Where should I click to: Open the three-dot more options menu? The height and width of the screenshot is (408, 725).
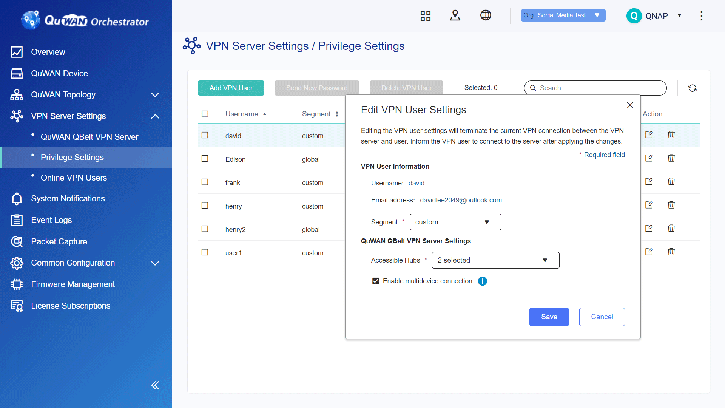(x=702, y=16)
